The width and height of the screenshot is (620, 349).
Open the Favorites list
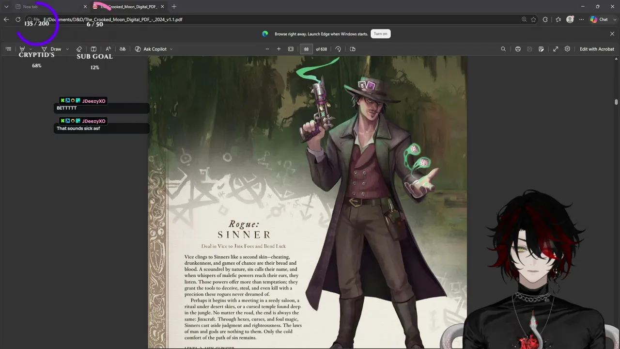tap(558, 19)
